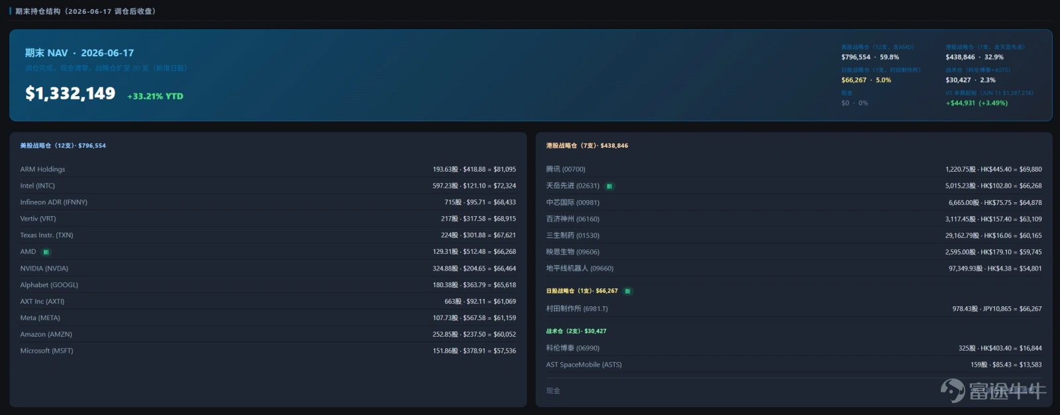Click the 期末 NAV · 2026-06-17 title
Image resolution: width=1060 pixels, height=415 pixels.
pyautogui.click(x=79, y=53)
